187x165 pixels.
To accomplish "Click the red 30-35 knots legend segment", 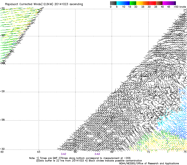I will click(153, 3).
